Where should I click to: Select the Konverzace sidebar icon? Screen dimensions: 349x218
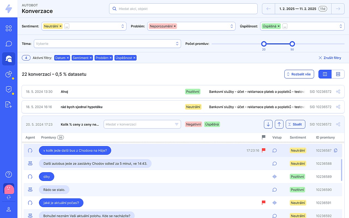coord(9,59)
